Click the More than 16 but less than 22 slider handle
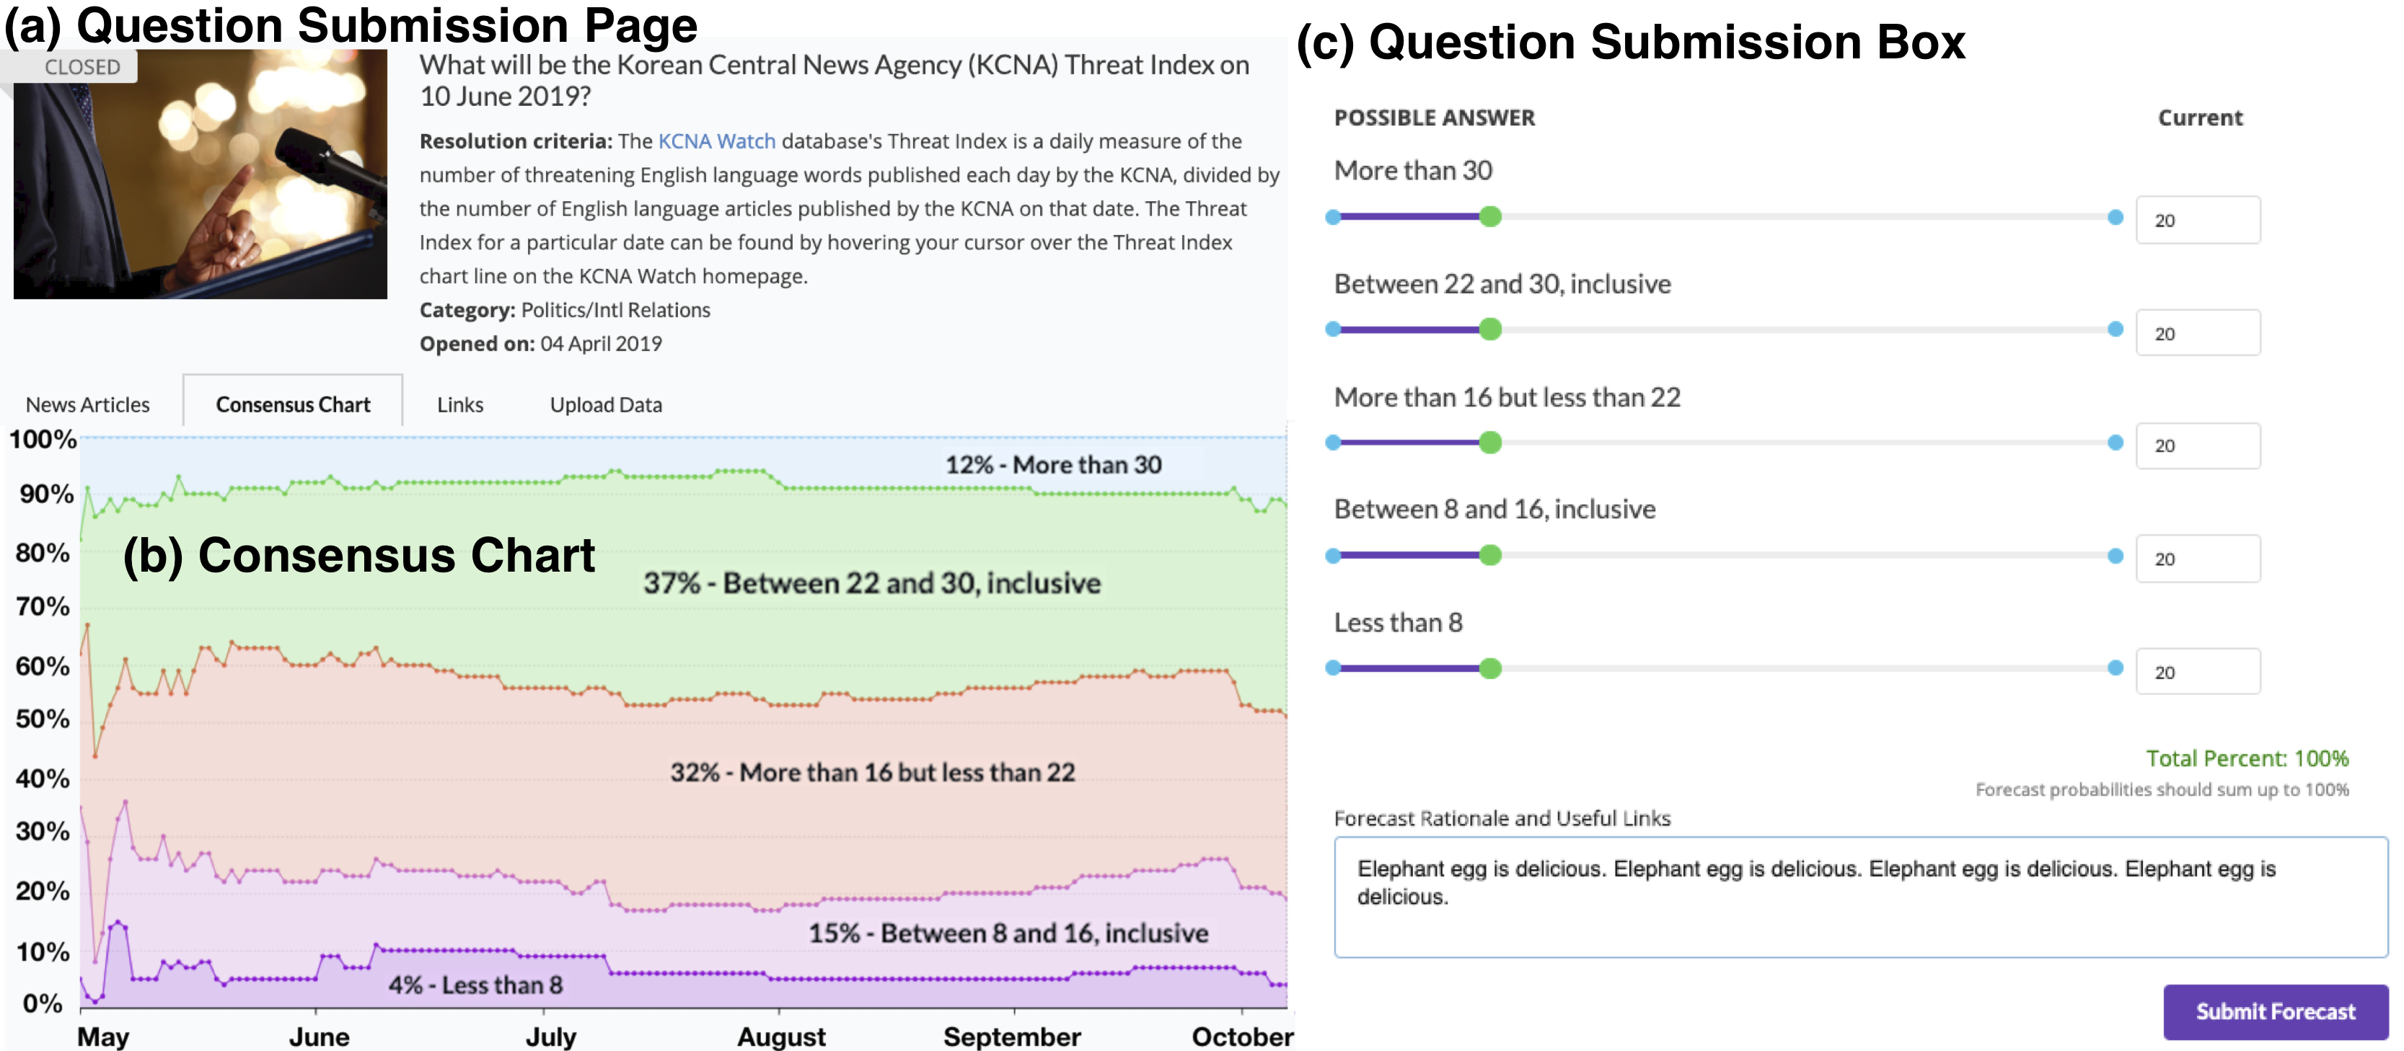2404x1051 pixels. [x=1490, y=443]
